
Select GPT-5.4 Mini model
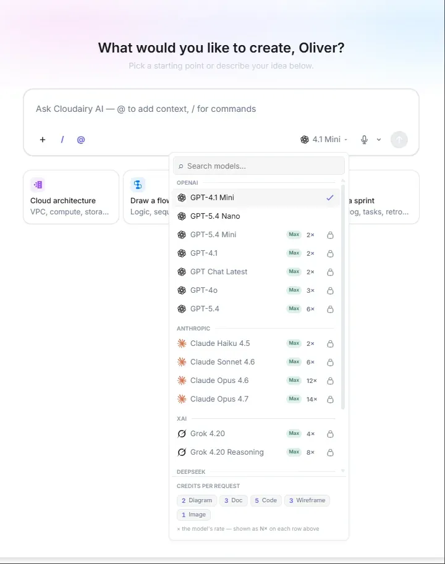[256, 235]
